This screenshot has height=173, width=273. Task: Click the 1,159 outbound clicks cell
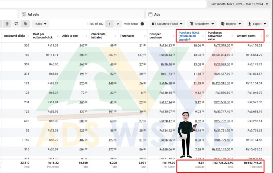[x=25, y=140]
